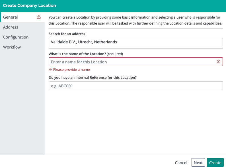
Task: Click the 'Create Company Location' title
Action: (29, 5)
